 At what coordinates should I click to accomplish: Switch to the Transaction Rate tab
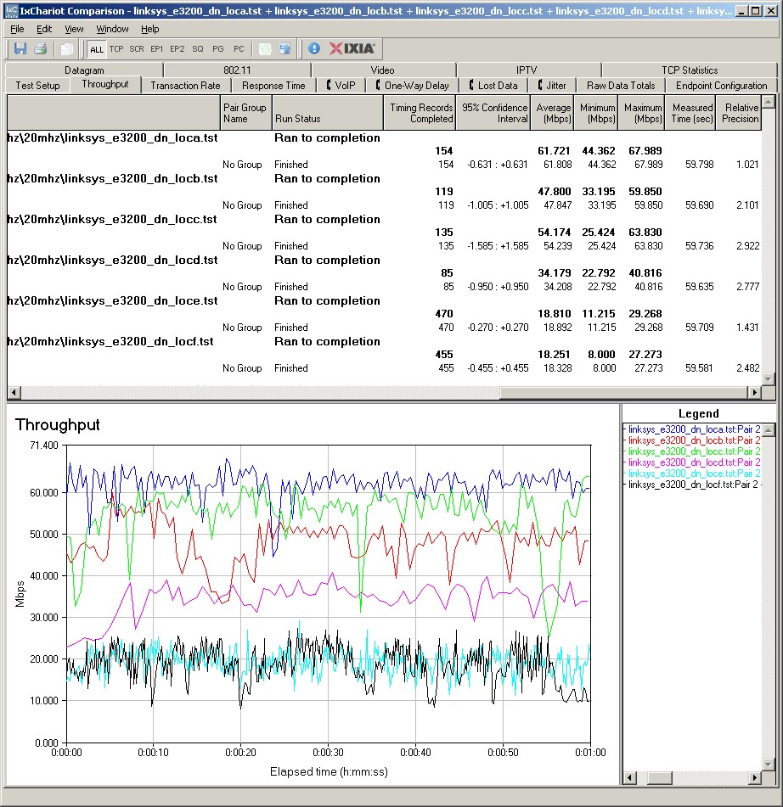point(185,86)
